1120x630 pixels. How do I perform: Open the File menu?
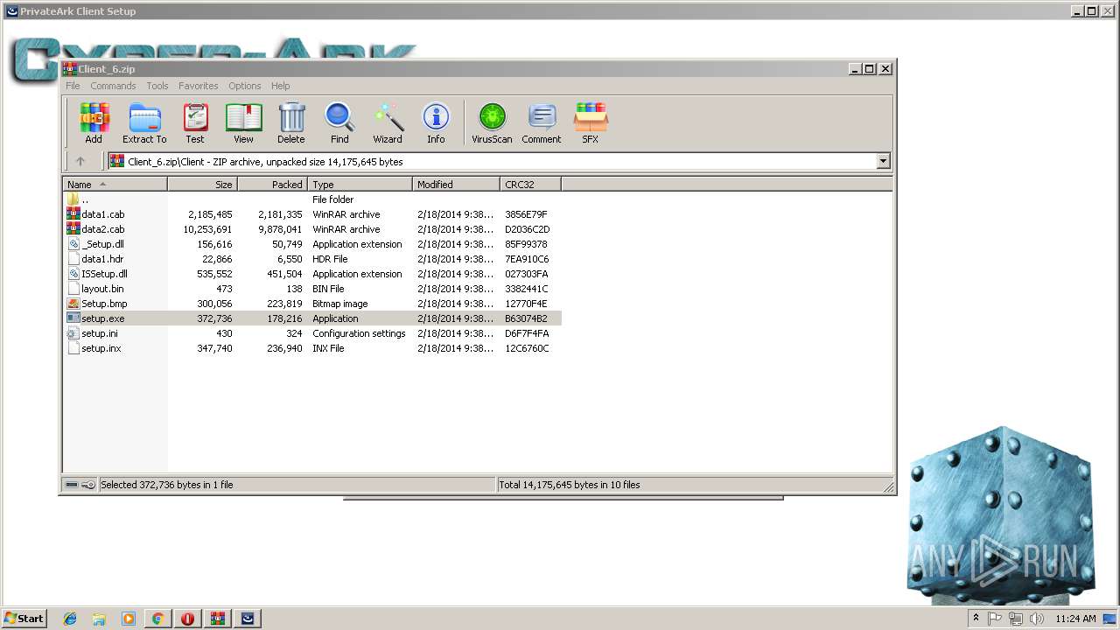coord(73,86)
